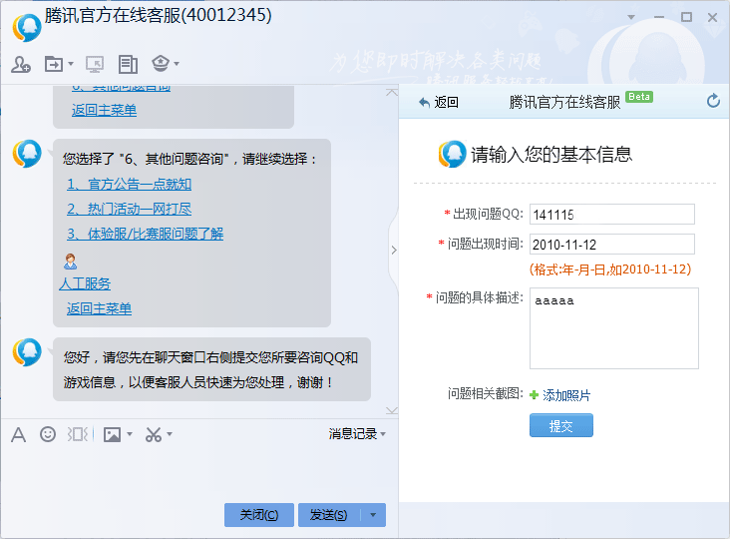730x539 pixels.
Task: Click the 添加照片 link
Action: [566, 395]
